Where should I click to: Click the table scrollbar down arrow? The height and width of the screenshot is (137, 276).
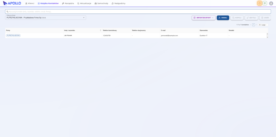click(x=267, y=37)
